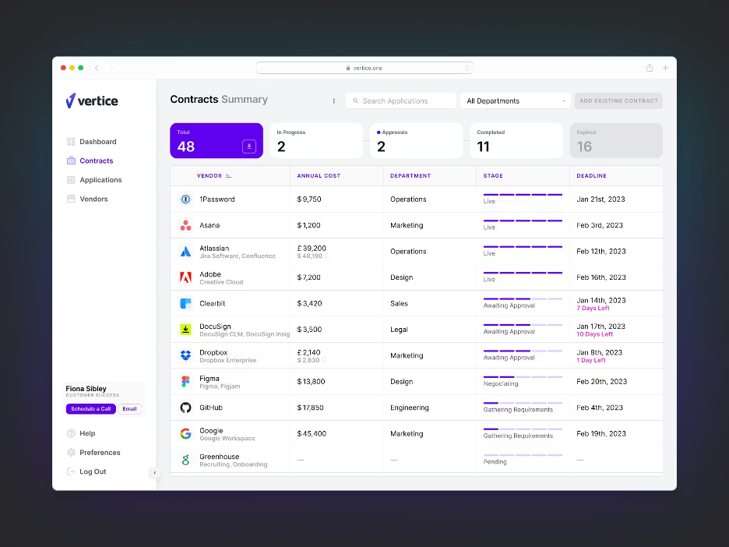
Task: Click the Dropbox icon in the vendor list
Action: click(x=185, y=355)
